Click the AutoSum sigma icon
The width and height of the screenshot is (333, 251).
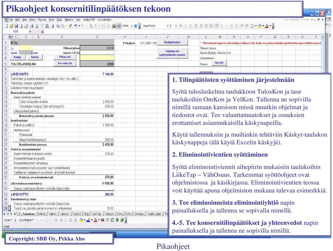click(x=96, y=26)
